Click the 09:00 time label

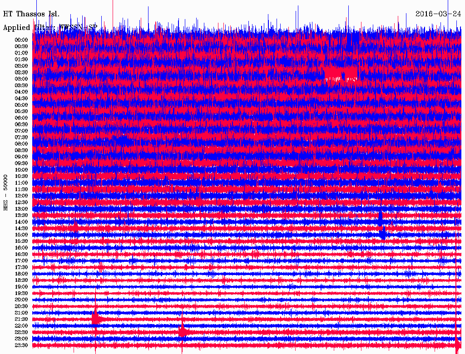[21, 157]
